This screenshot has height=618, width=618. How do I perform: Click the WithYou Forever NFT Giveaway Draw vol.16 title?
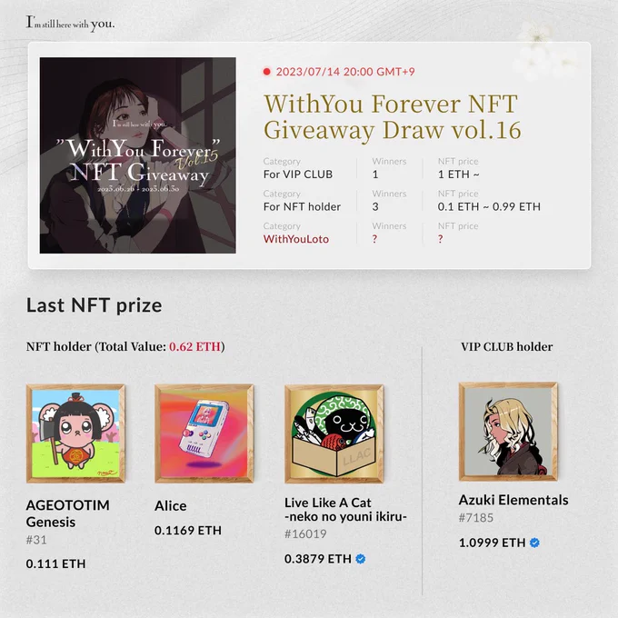point(393,116)
